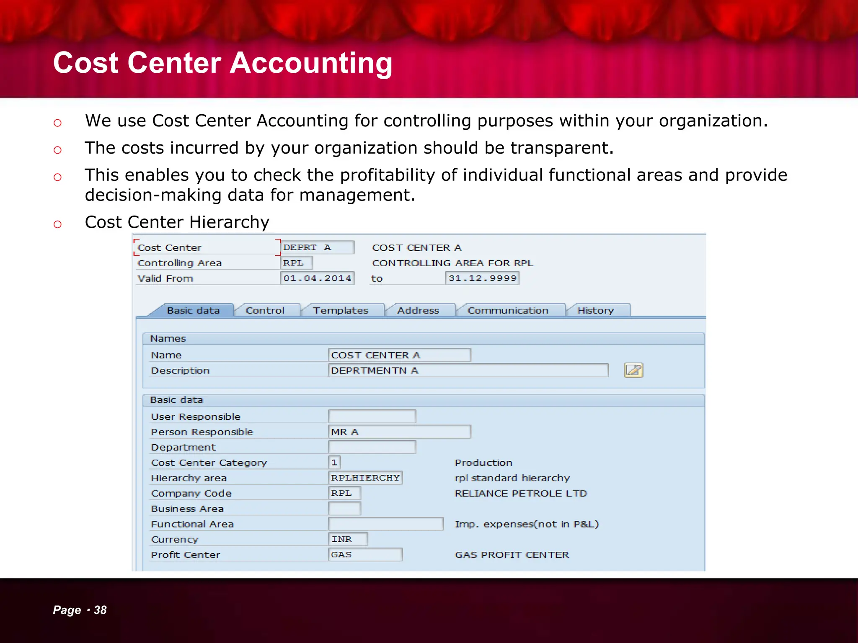Click the User Responsible label

196,417
